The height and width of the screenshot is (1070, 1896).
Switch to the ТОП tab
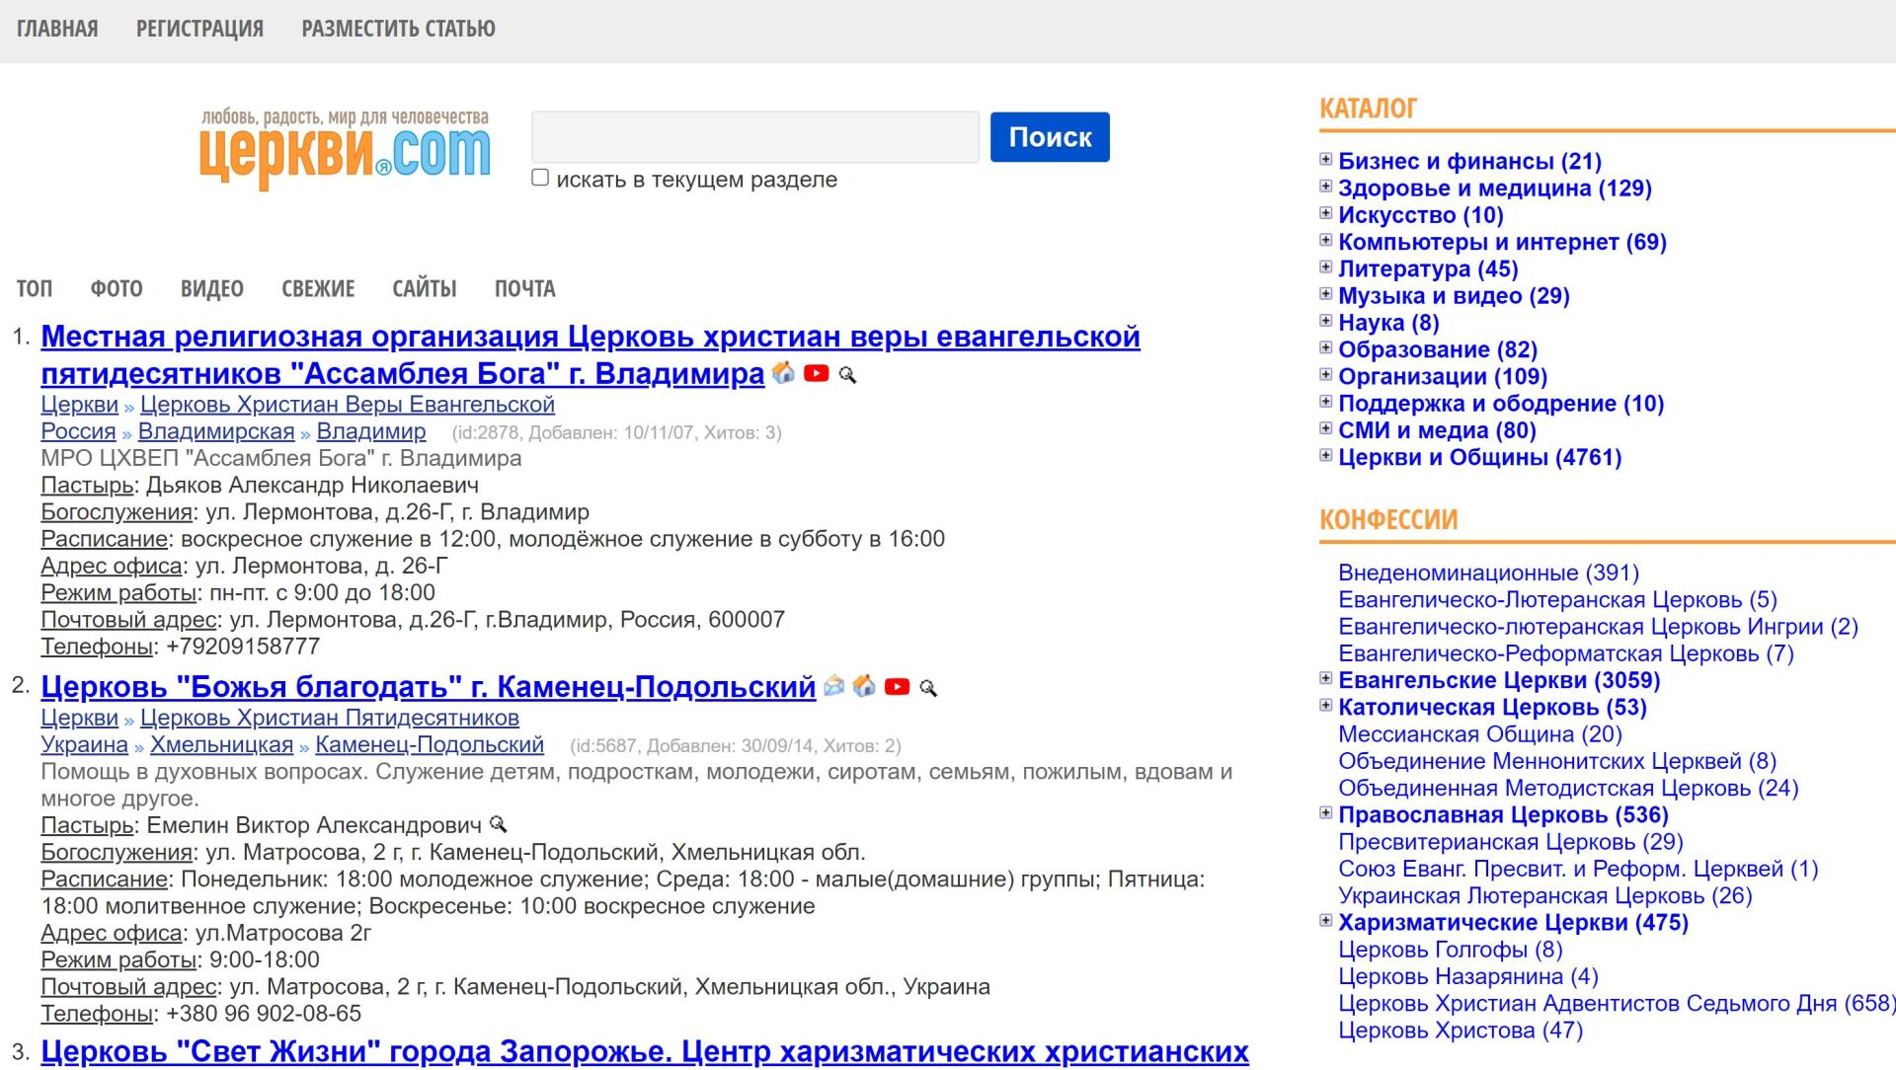pyautogui.click(x=35, y=288)
